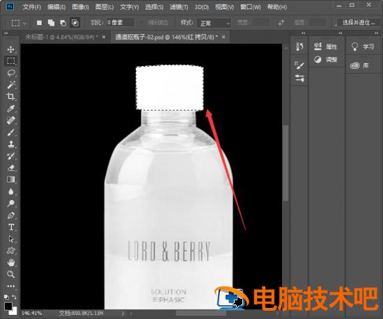Open the 视图(V) menu
Screen dimensions: 383x319
coord(224,7)
